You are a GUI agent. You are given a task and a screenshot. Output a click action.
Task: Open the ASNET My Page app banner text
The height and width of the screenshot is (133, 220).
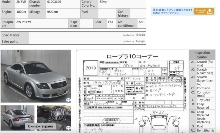[x=172, y=11]
